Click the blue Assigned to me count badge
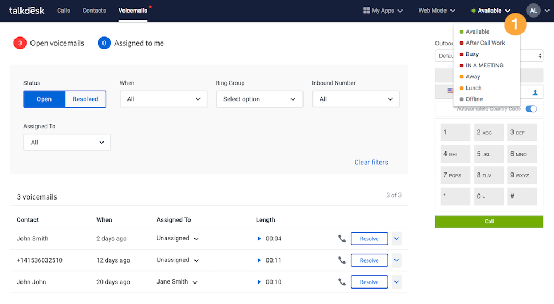The image size is (554, 304). pyautogui.click(x=104, y=43)
